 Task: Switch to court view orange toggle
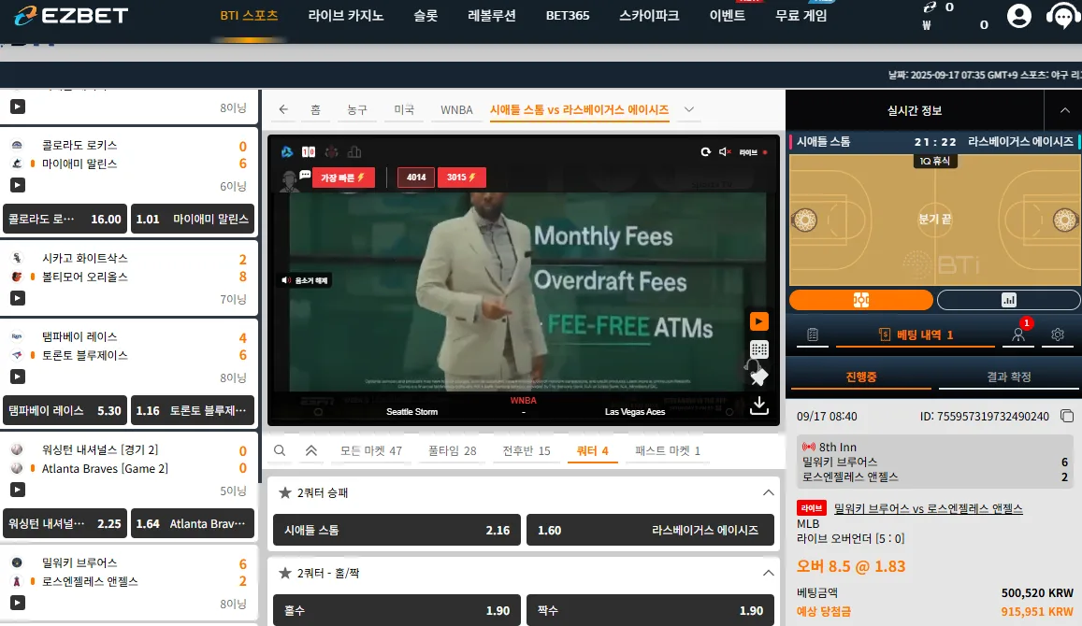click(861, 300)
